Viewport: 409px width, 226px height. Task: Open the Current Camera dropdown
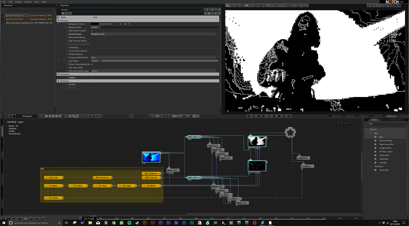[155, 34]
